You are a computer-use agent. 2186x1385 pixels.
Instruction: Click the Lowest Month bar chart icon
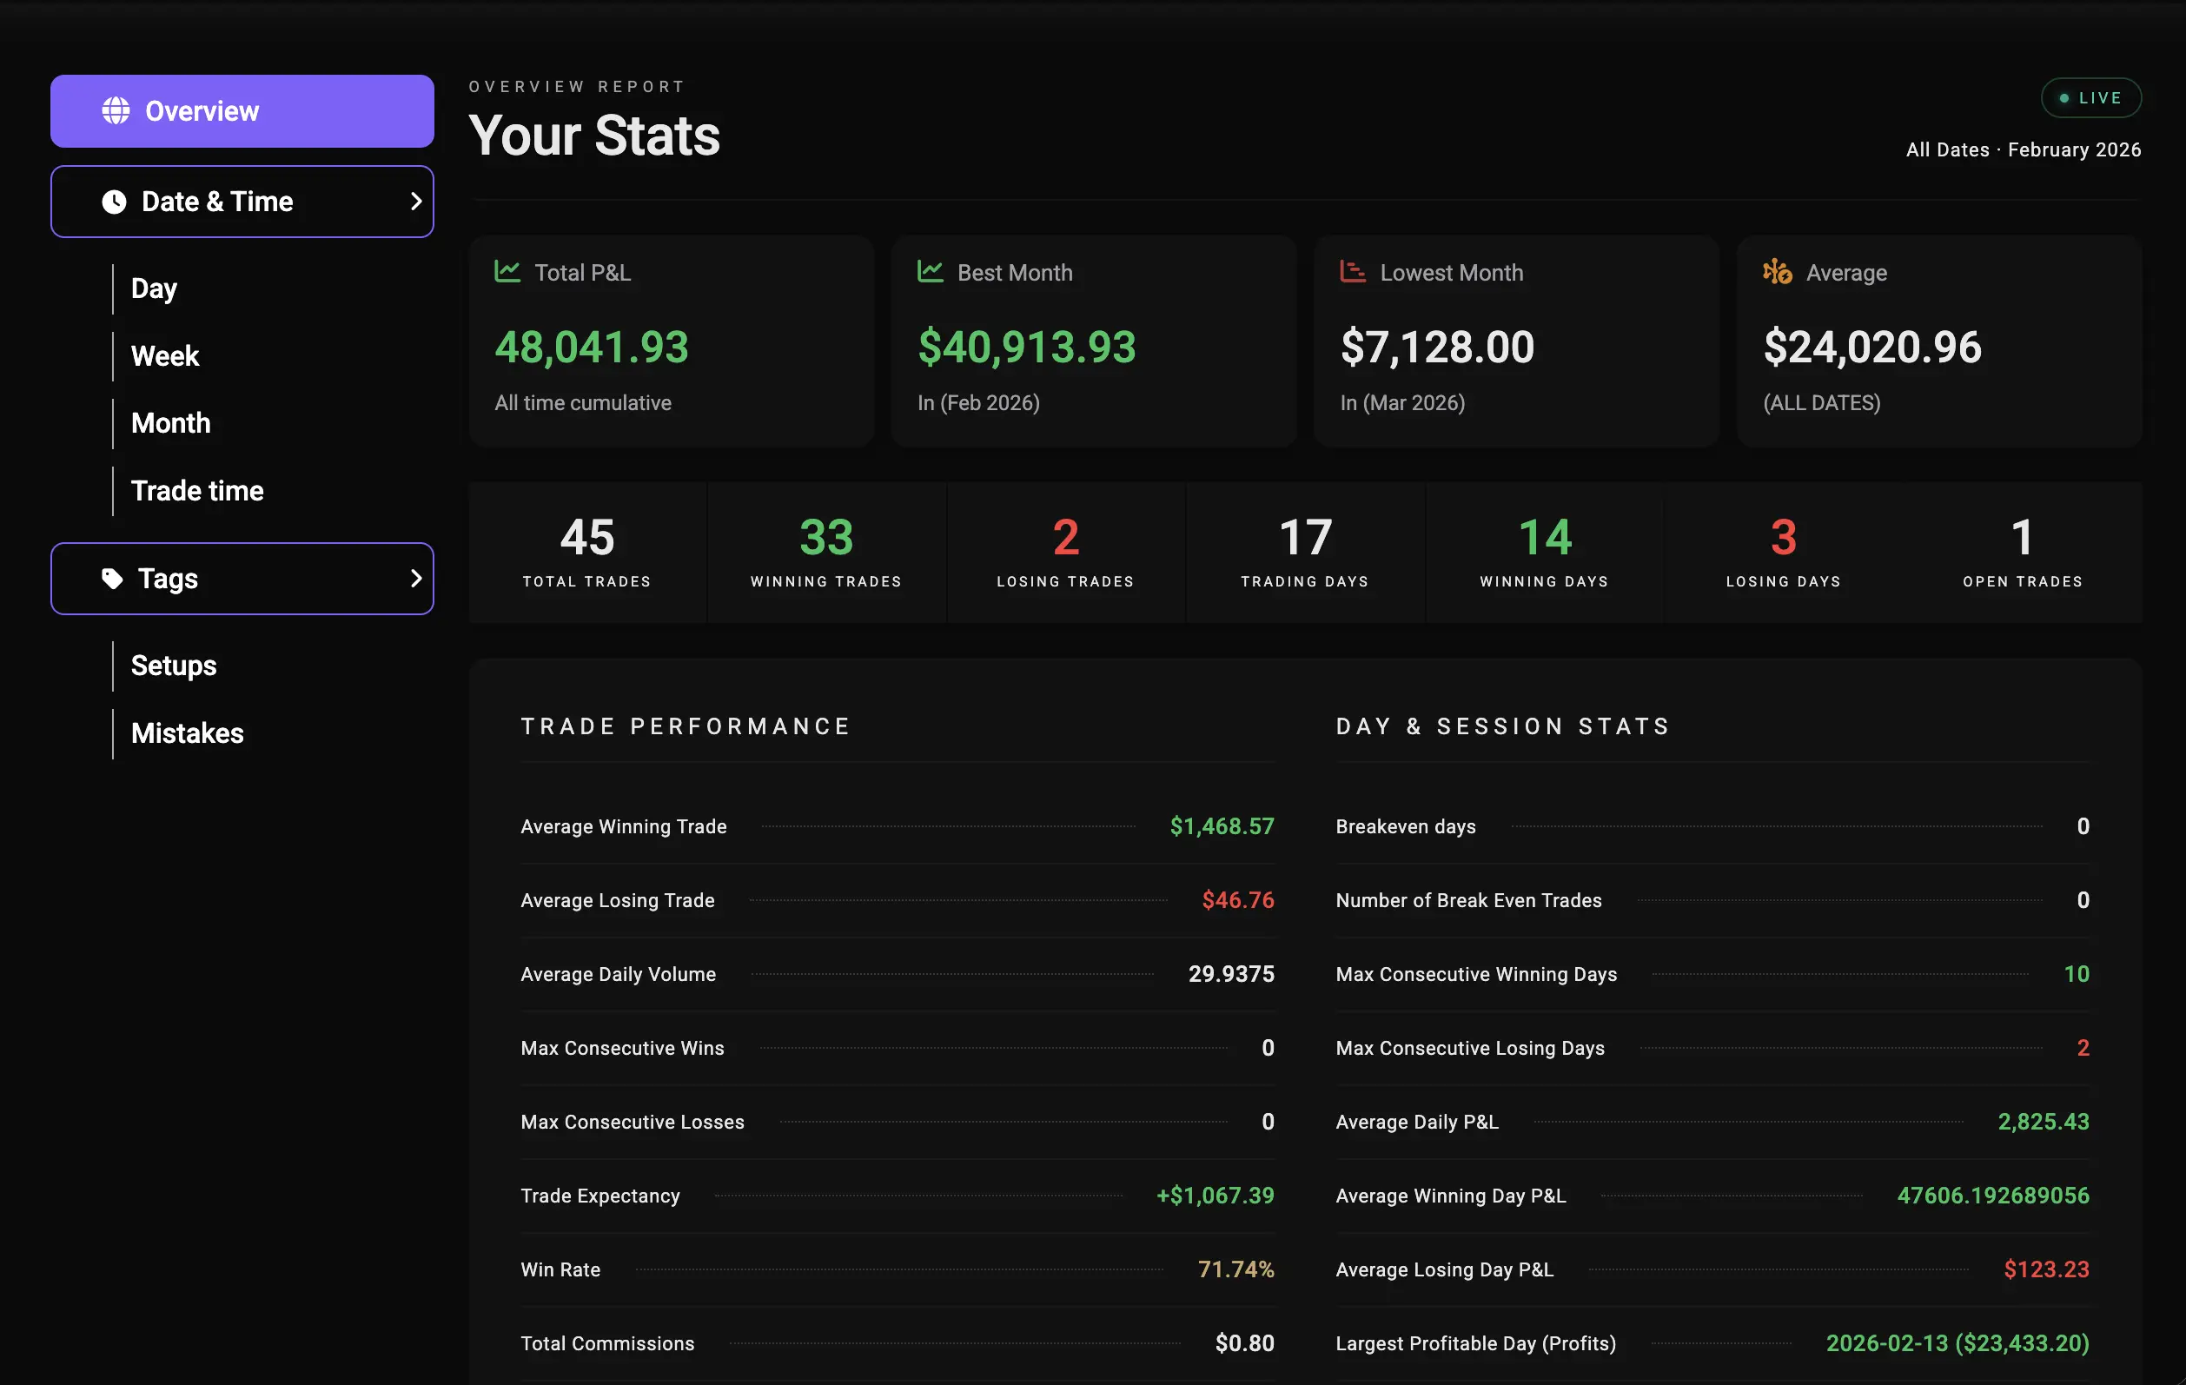point(1352,270)
